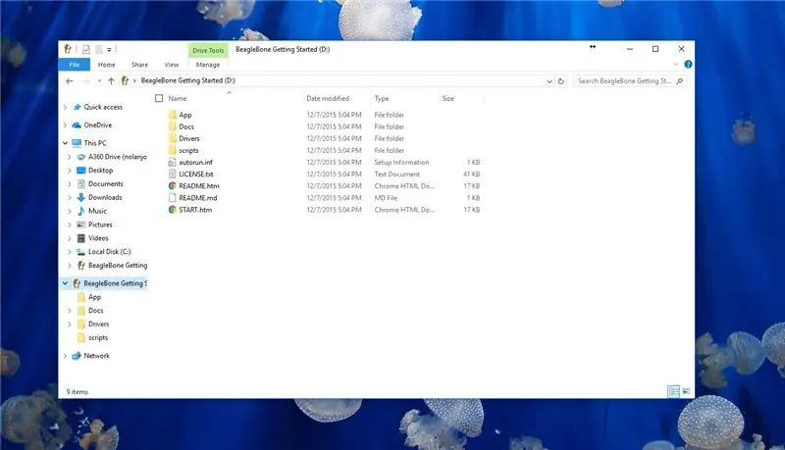This screenshot has width=785, height=450.
Task: Switch to the Share ribbon tab
Action: click(139, 65)
